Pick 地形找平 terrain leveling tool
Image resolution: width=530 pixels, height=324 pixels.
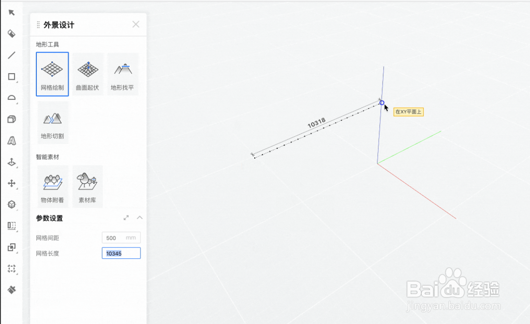[122, 74]
